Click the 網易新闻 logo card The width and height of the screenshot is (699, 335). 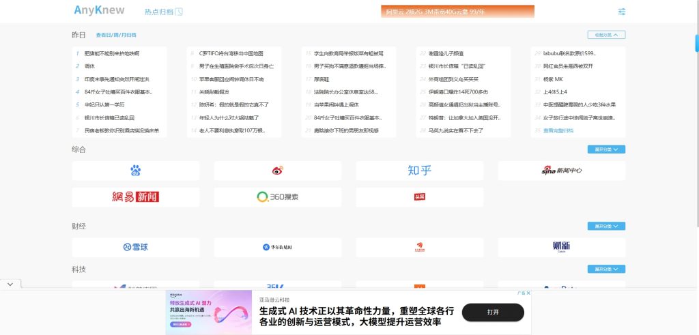pyautogui.click(x=135, y=197)
